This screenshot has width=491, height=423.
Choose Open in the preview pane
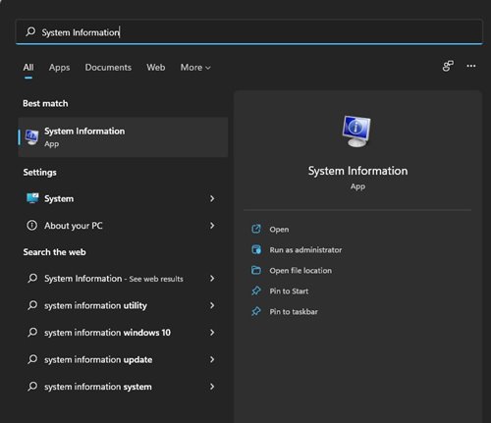tap(279, 230)
